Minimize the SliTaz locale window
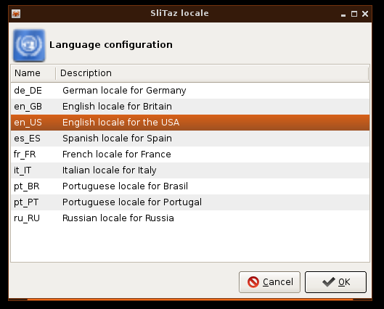The width and height of the screenshot is (384, 309). (343, 15)
